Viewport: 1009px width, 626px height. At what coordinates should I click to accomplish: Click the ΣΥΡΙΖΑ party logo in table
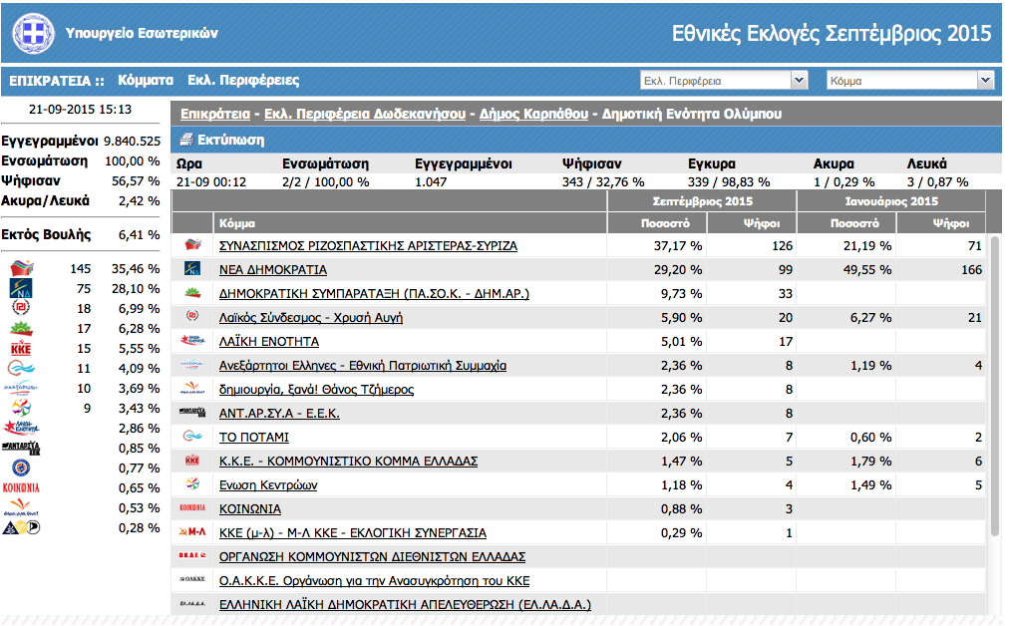point(193,245)
